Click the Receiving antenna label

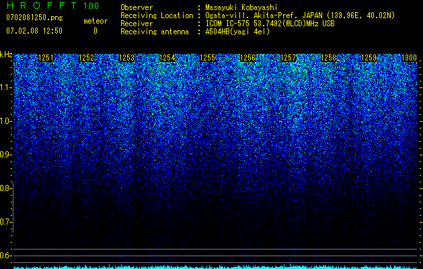(x=155, y=32)
